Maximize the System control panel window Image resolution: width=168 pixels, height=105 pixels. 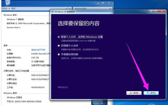(103, 3)
